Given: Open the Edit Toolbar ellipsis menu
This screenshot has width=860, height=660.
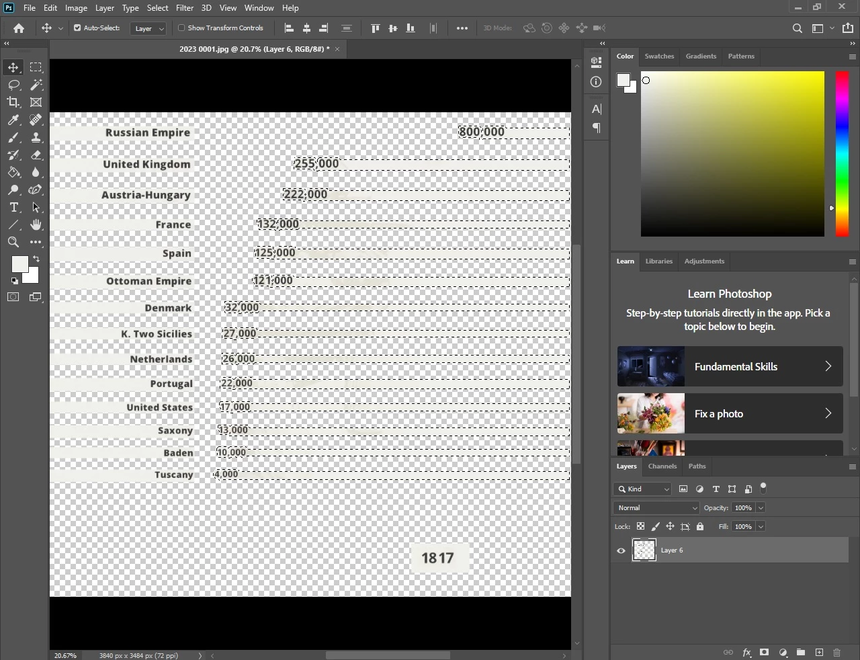Looking at the screenshot, I should click(36, 242).
